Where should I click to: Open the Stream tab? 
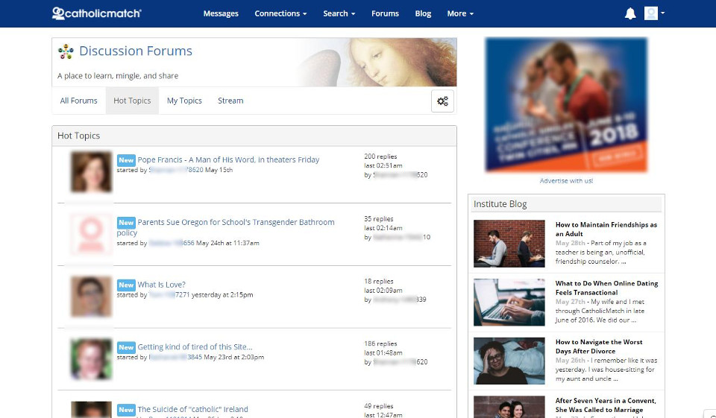pos(230,101)
